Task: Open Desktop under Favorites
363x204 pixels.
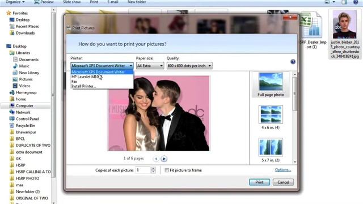Action: tap(23, 20)
